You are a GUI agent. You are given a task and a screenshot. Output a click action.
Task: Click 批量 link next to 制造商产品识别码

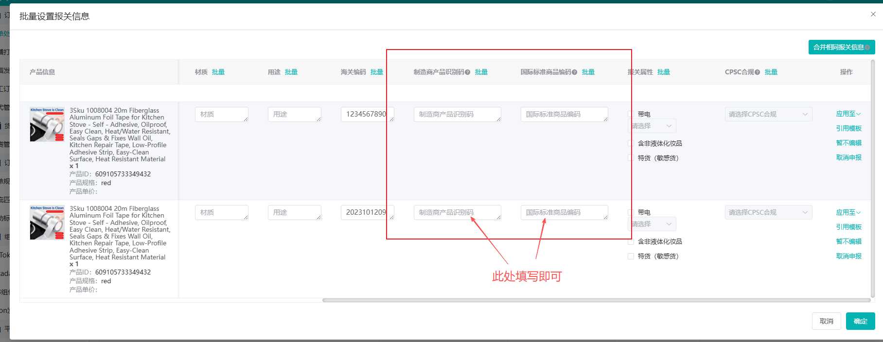click(x=481, y=72)
